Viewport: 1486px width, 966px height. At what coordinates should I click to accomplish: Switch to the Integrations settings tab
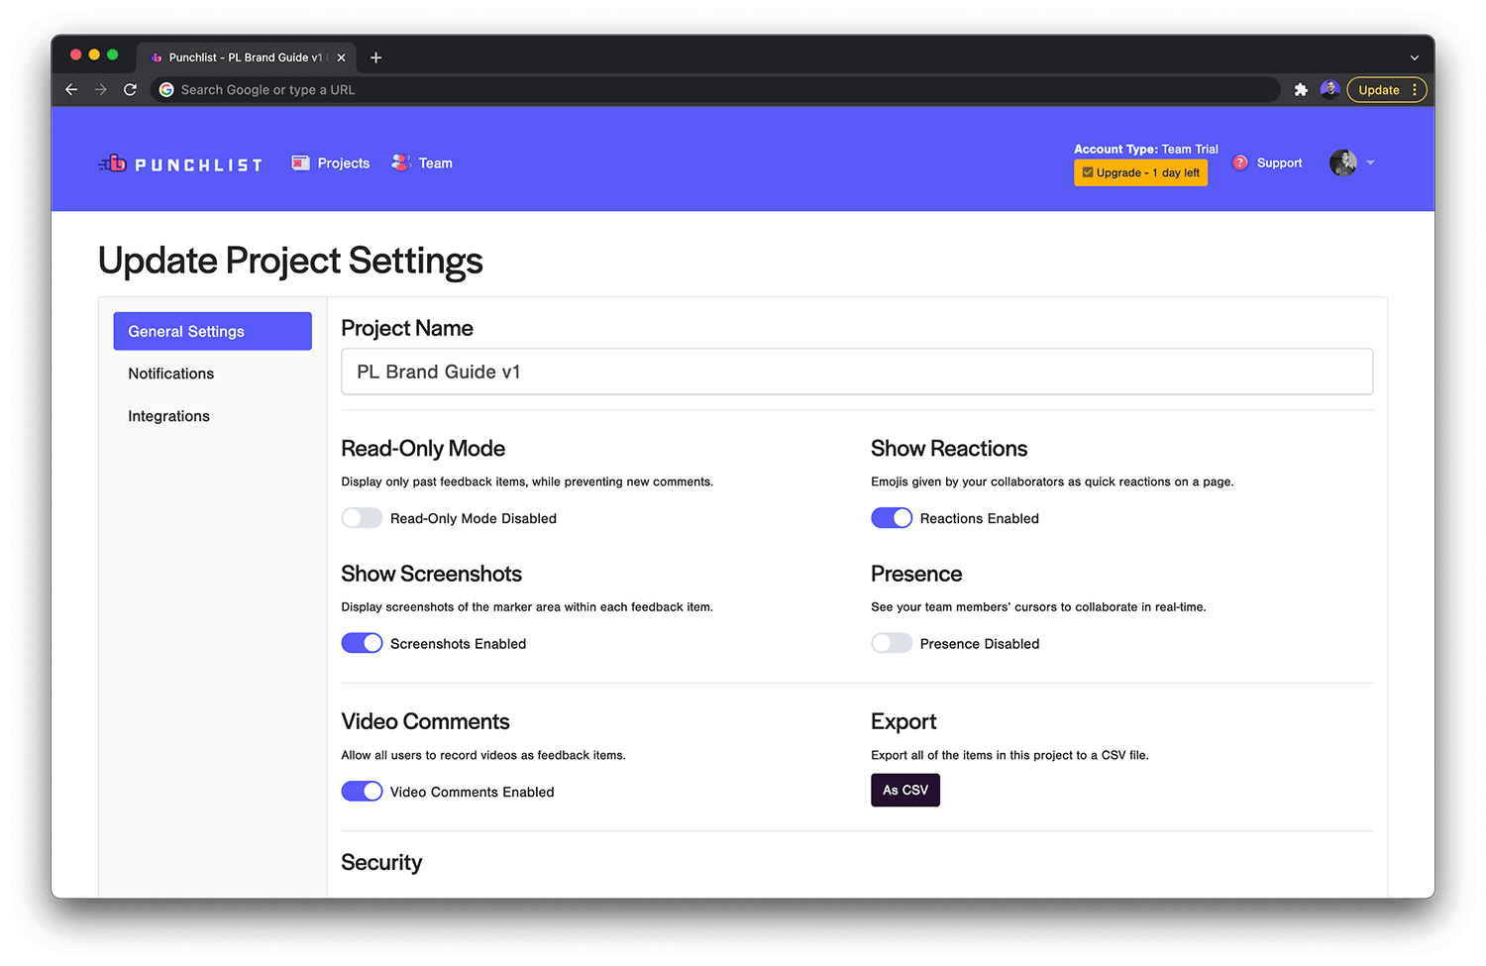pos(169,416)
